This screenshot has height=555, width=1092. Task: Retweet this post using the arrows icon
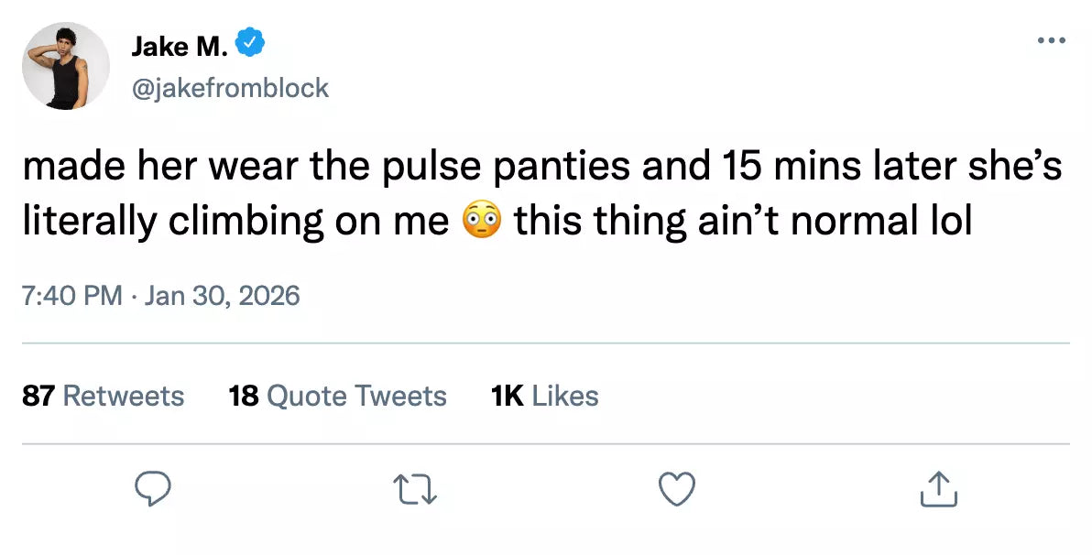pyautogui.click(x=418, y=490)
